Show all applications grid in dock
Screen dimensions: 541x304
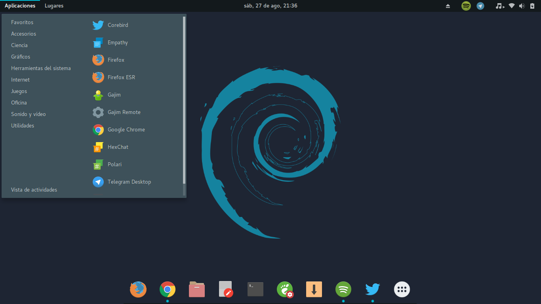(x=402, y=289)
